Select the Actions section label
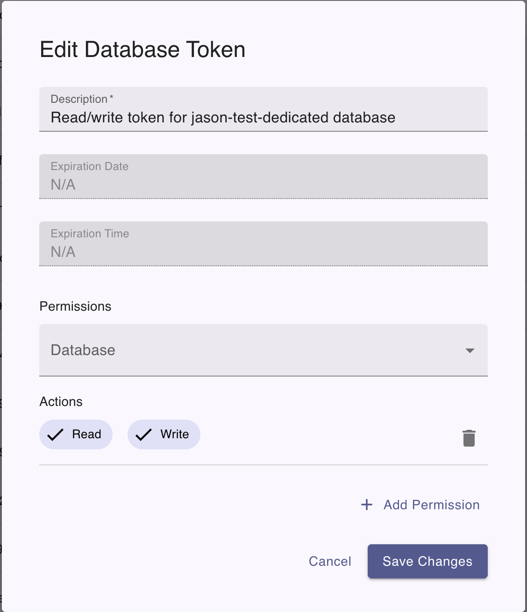Image resolution: width=527 pixels, height=612 pixels. [x=61, y=401]
